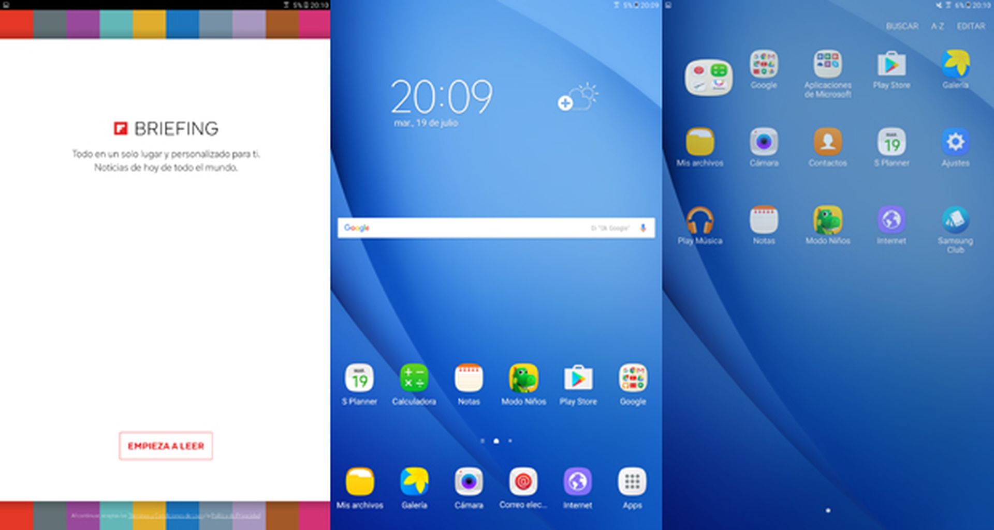Open Ajustes settings gear icon
Image resolution: width=994 pixels, height=530 pixels.
click(955, 142)
